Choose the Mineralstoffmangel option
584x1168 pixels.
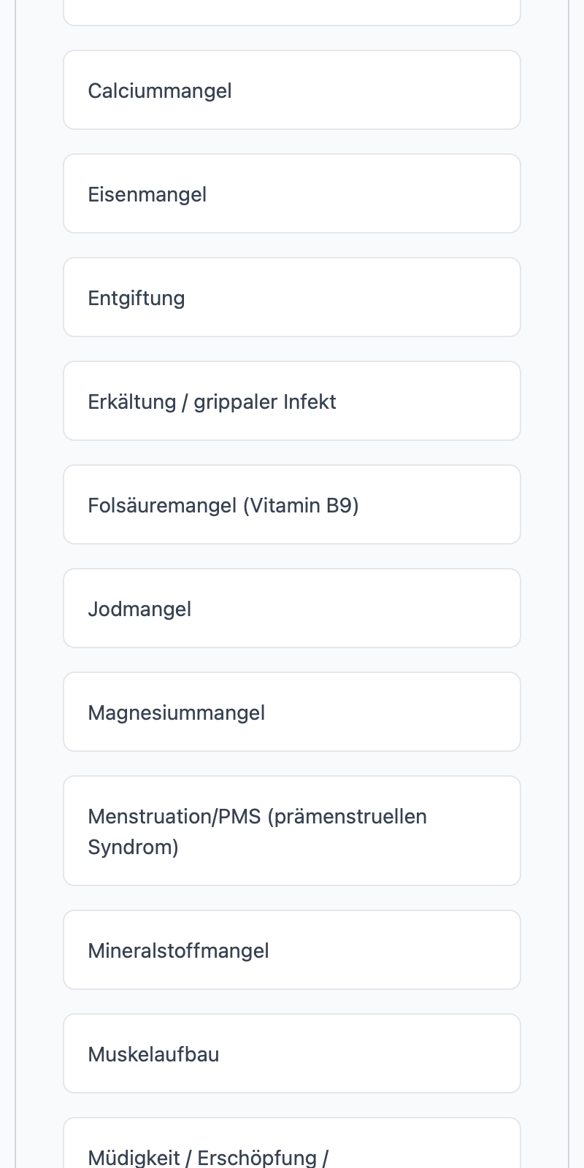292,950
